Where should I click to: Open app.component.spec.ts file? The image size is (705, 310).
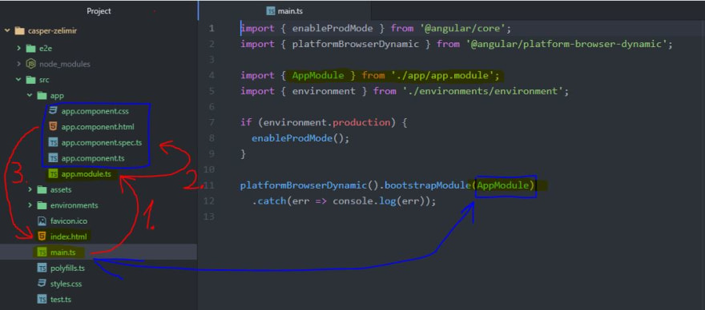click(102, 143)
